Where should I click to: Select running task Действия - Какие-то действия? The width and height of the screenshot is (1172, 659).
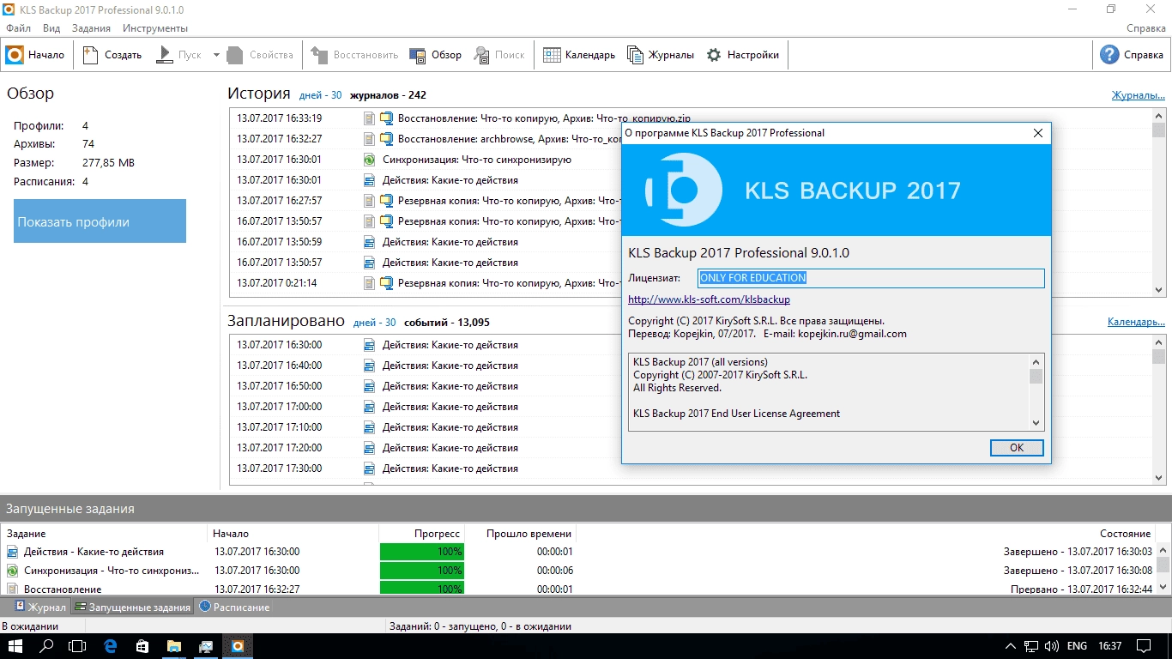click(x=577, y=552)
